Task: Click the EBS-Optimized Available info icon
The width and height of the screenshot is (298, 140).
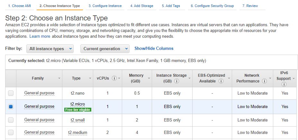Action: point(221,81)
